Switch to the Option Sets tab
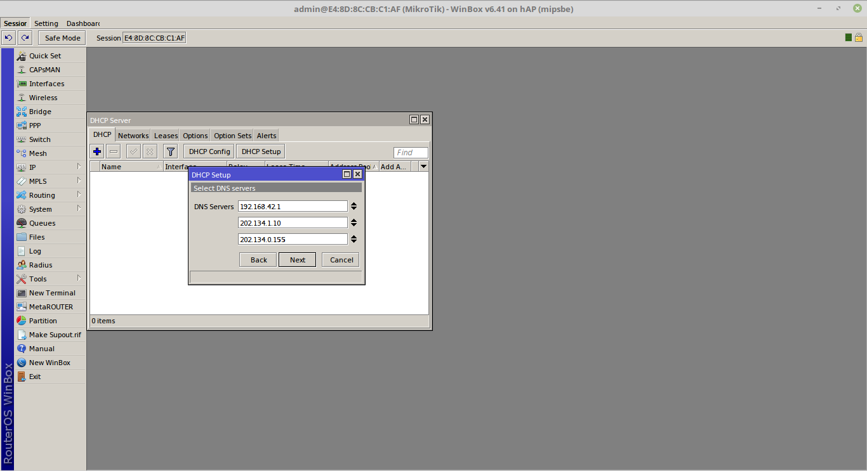The image size is (867, 471). 232,136
